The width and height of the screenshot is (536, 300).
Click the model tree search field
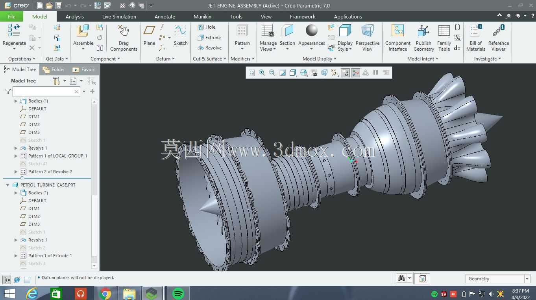click(46, 91)
